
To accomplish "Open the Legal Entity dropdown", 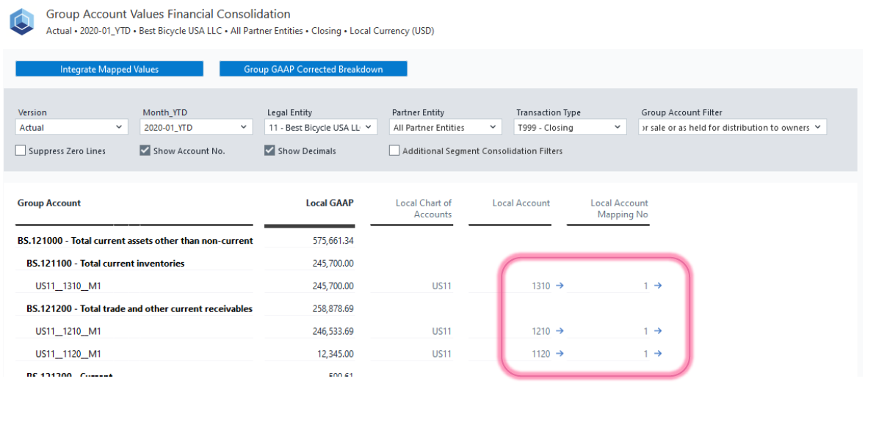I will [x=321, y=128].
